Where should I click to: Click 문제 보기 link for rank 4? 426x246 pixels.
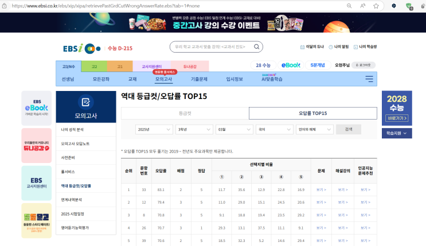pyautogui.click(x=321, y=228)
